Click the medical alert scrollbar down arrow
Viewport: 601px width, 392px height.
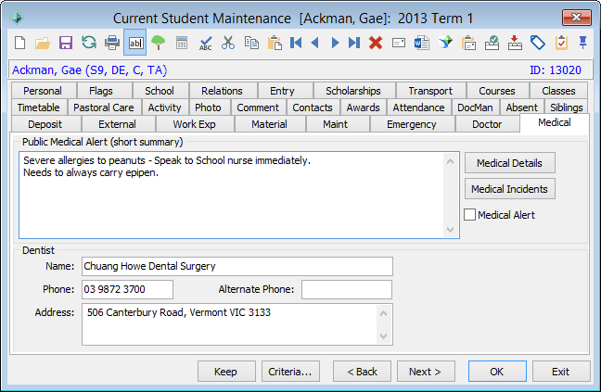click(451, 230)
